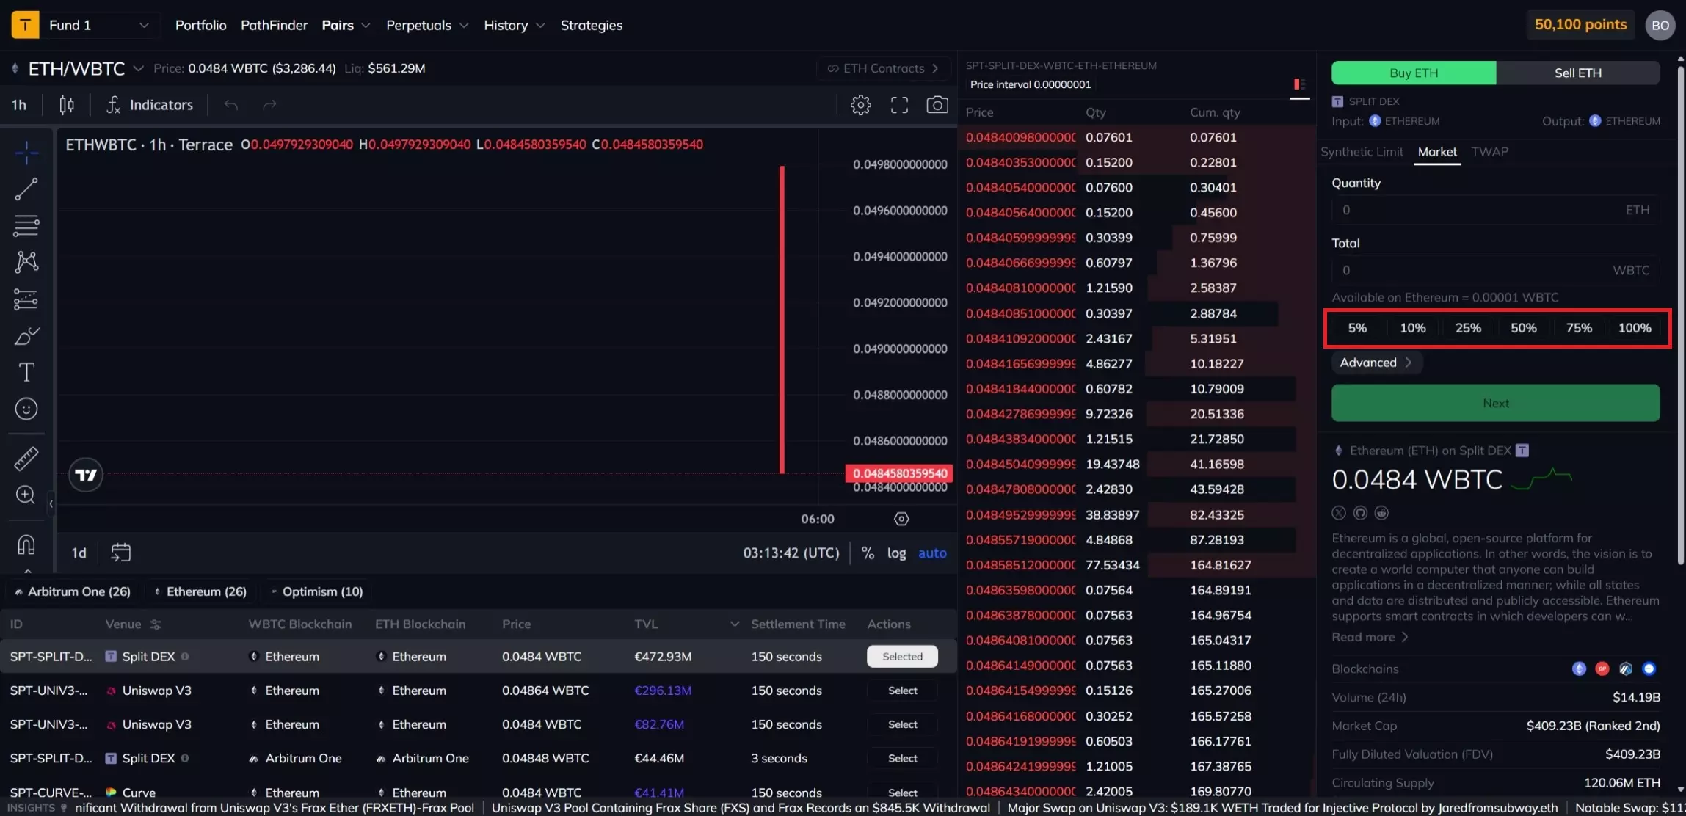Open the Venue column filter icon
1686x816 pixels.
pos(156,624)
